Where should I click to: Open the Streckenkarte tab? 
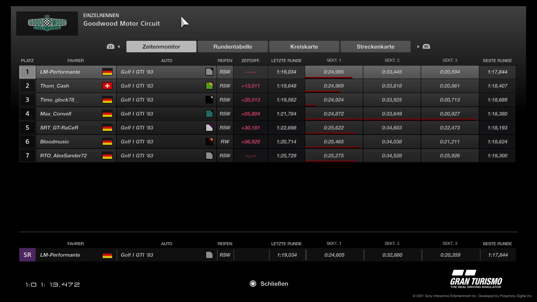pyautogui.click(x=375, y=47)
